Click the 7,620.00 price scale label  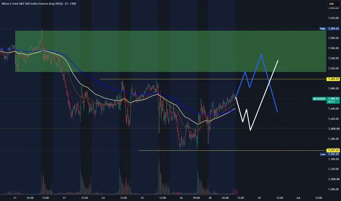coord(333,18)
